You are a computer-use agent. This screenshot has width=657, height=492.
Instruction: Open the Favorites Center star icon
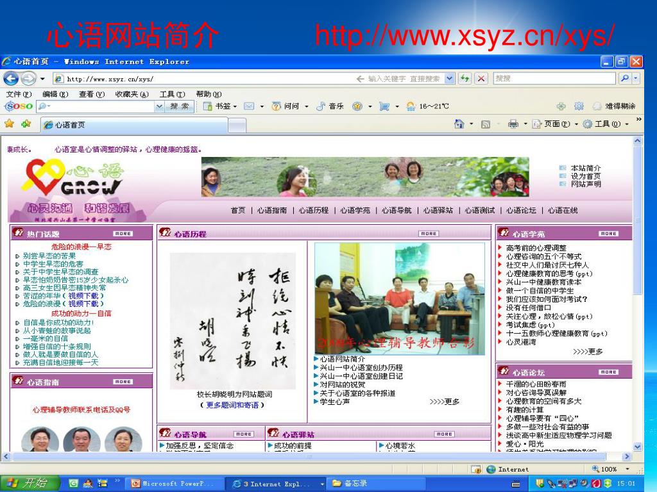tap(9, 124)
